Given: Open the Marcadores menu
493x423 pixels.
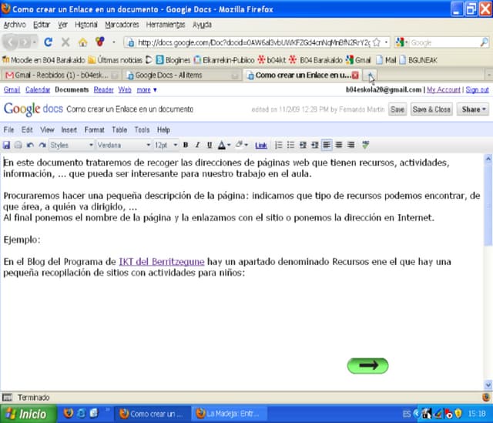Looking at the screenshot, I should [122, 25].
